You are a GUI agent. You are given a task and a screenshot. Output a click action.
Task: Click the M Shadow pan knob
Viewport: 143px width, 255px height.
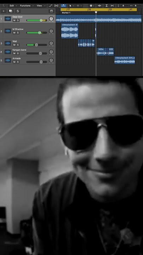click(x=51, y=31)
